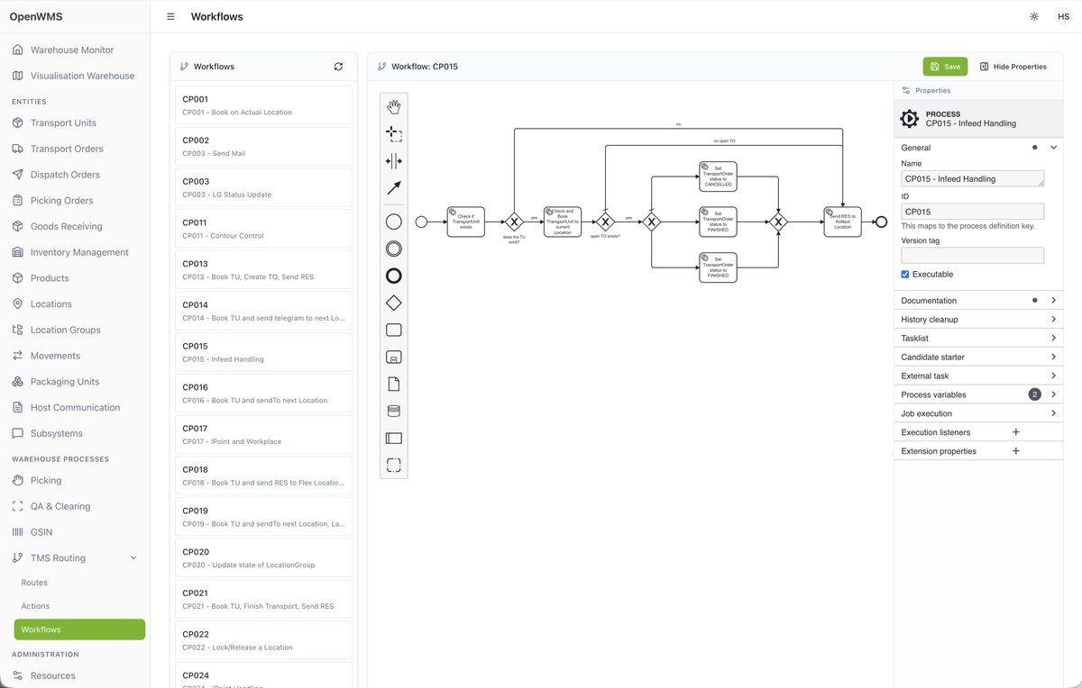1082x688 pixels.
Task: Click the process ID input field
Action: coord(972,213)
